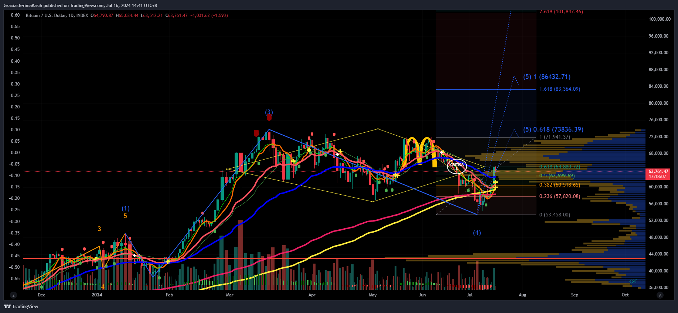Click the Apr label on time axis
Image resolution: width=678 pixels, height=313 pixels.
pyautogui.click(x=312, y=295)
